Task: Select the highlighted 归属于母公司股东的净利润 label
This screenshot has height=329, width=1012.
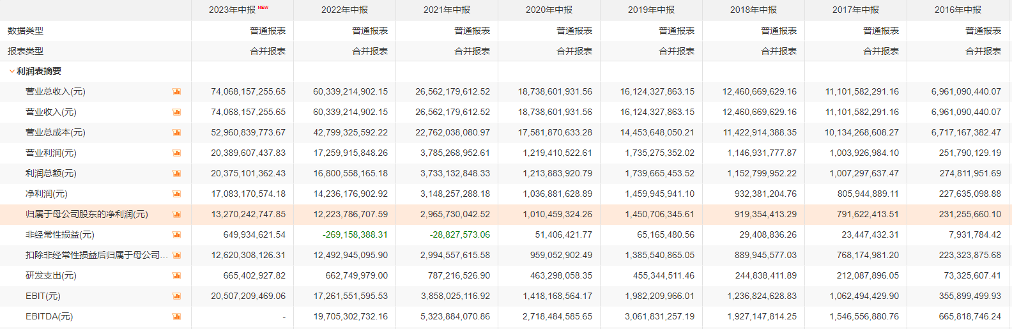Action: coord(86,214)
